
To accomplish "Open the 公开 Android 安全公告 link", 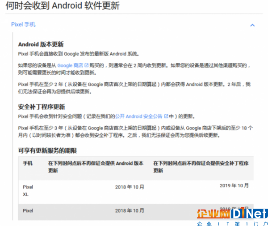I will (138, 117).
